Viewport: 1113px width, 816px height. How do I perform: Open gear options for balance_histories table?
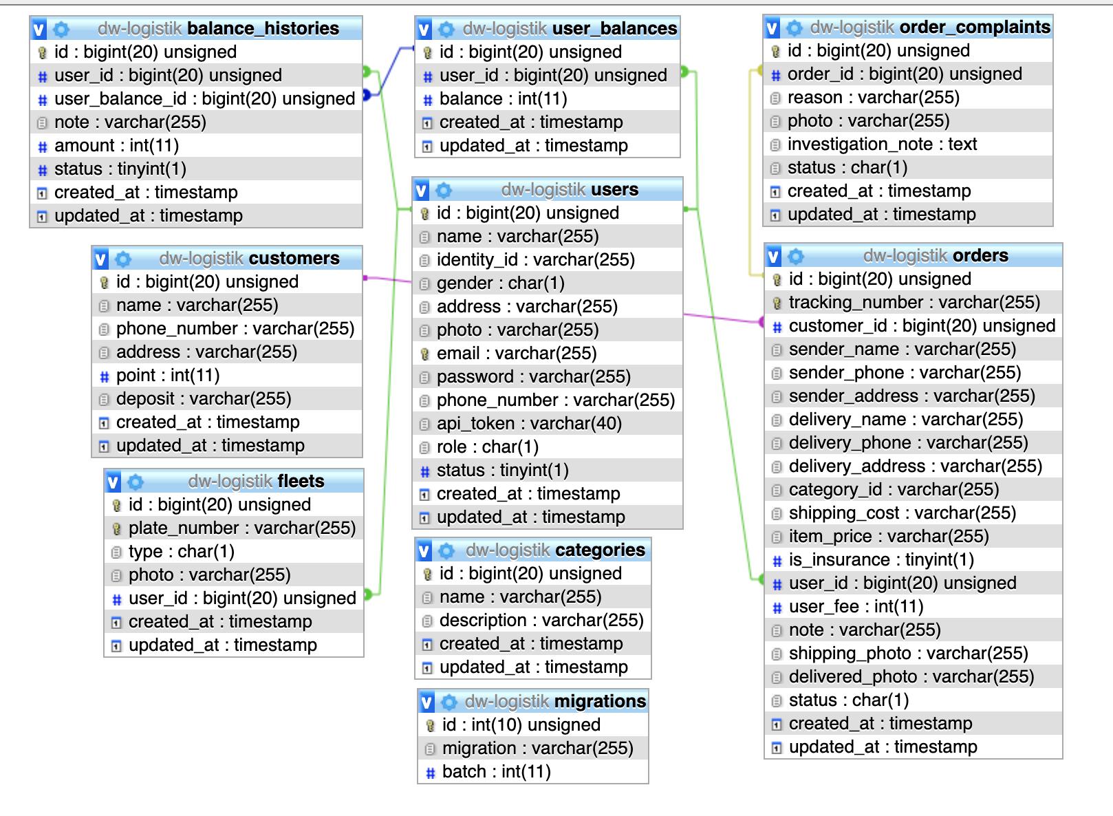61,29
